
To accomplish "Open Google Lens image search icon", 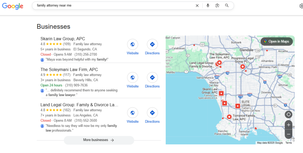I will click(217, 6).
